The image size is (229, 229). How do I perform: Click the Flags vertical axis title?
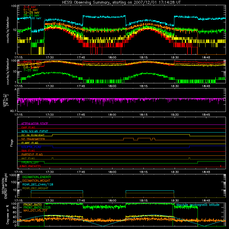[x=11, y=143]
